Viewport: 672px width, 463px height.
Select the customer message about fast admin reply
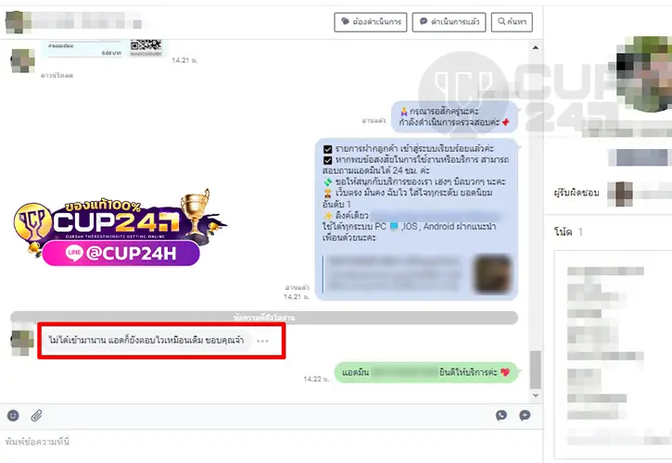click(x=146, y=341)
